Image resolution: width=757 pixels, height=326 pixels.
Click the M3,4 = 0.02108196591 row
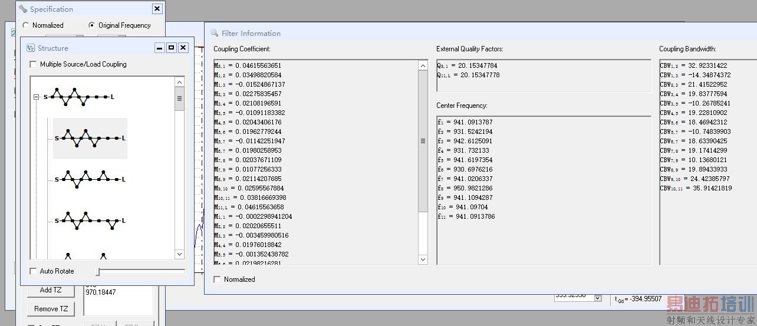coord(248,103)
